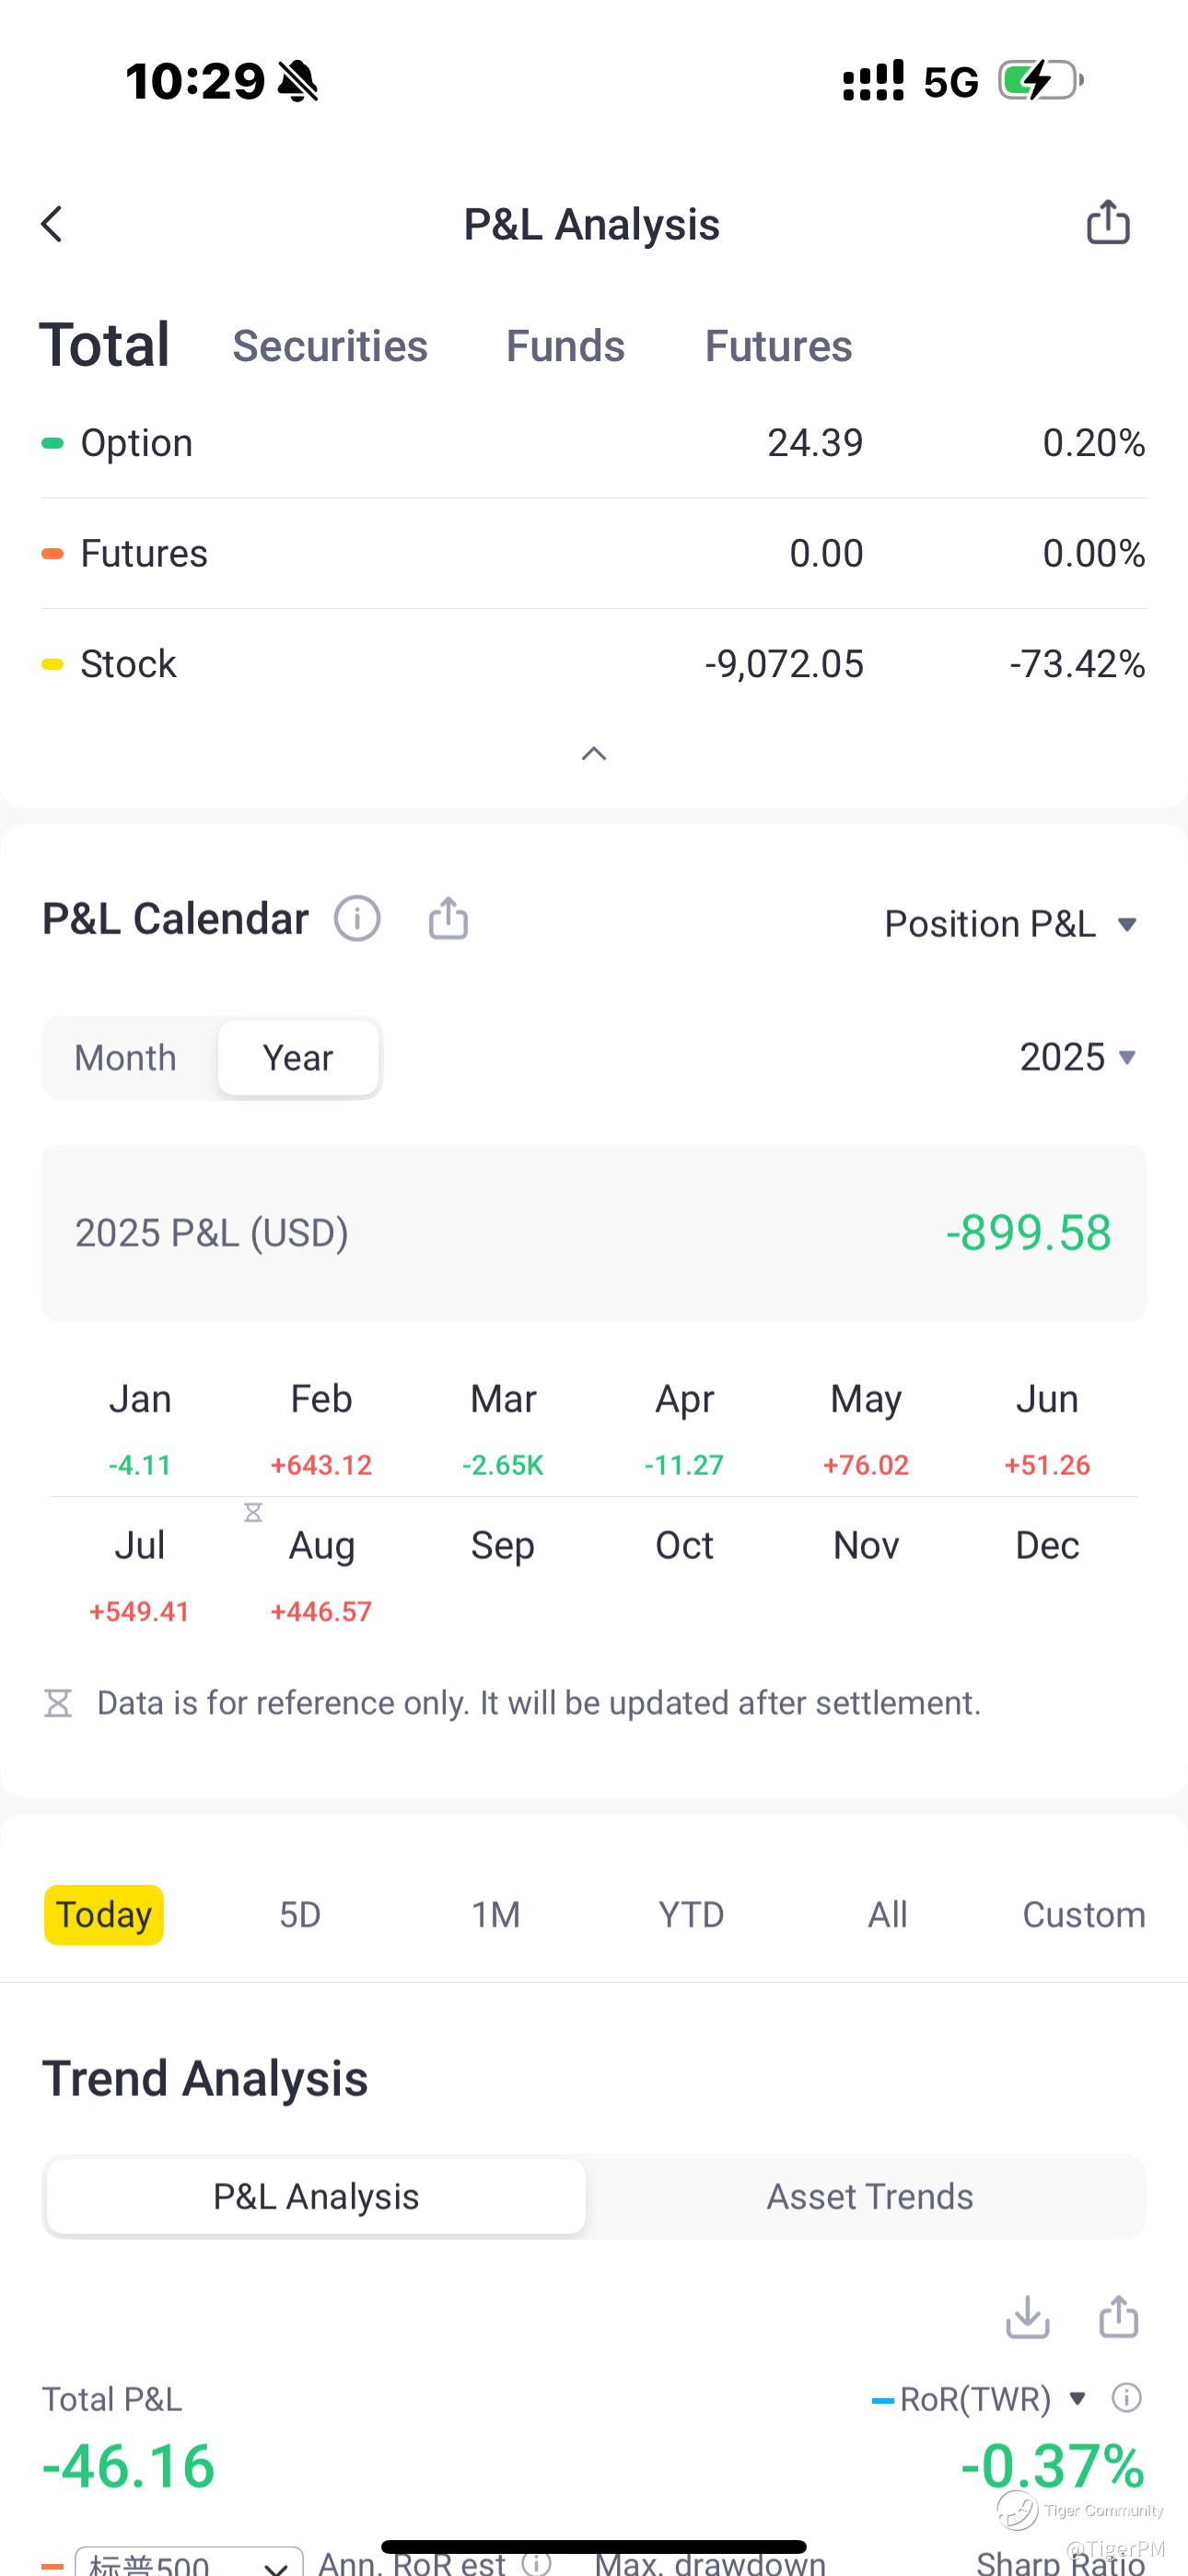Switch calendar to Month view
Screen dimensions: 1188x2576
[x=126, y=1058]
